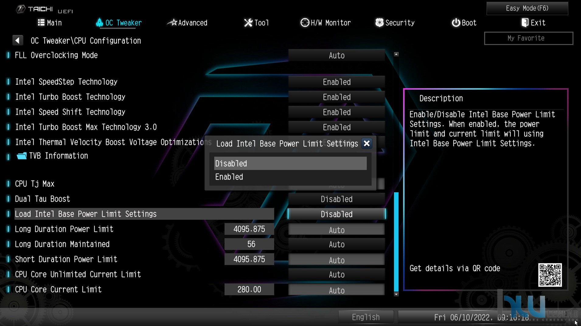This screenshot has height=326, width=581.
Task: Select the Intel Turbo Boost Technology label
Action: tap(70, 97)
